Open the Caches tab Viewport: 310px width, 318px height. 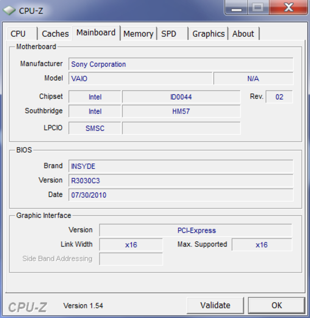(55, 34)
